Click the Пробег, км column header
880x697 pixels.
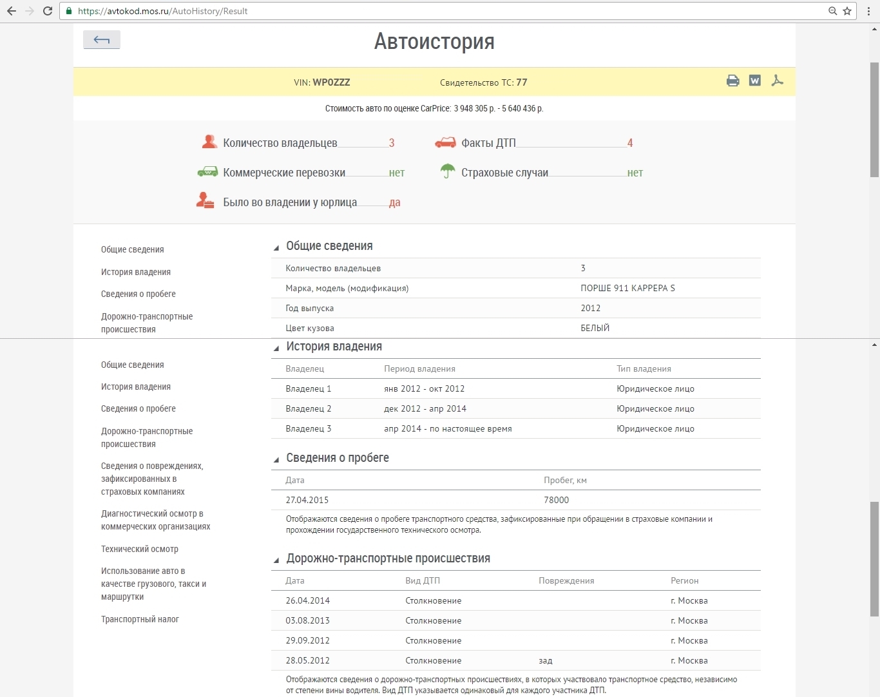coord(565,480)
